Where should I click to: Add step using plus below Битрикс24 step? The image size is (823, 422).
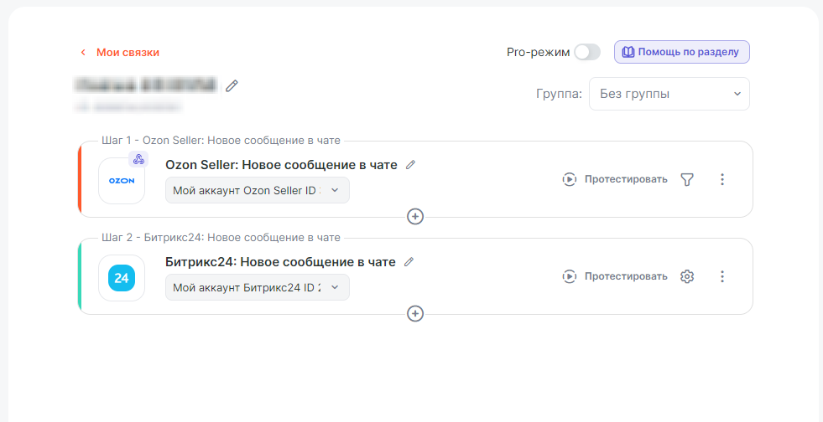[x=415, y=314]
